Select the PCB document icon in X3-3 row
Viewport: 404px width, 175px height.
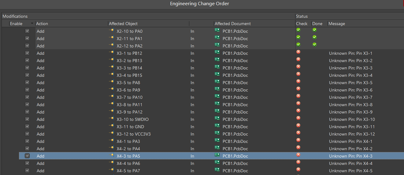coord(217,67)
